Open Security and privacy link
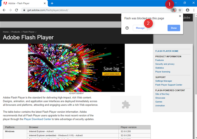Image resolution: width=197 pixels, height=139 pixels. pos(165,64)
